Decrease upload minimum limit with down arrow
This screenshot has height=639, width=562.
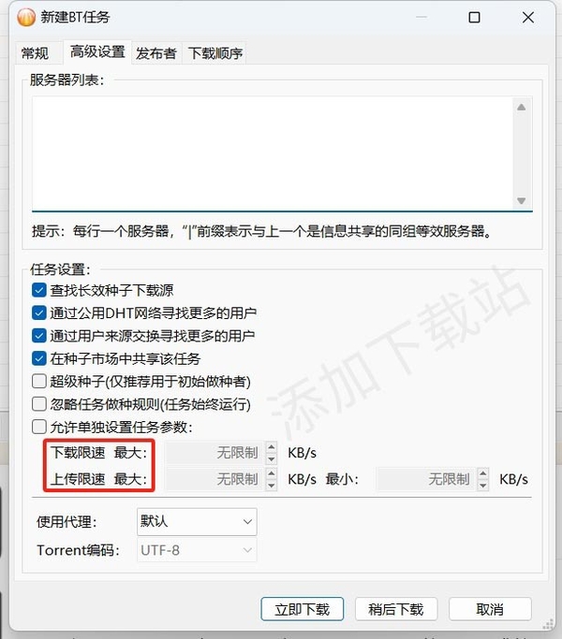point(482,485)
